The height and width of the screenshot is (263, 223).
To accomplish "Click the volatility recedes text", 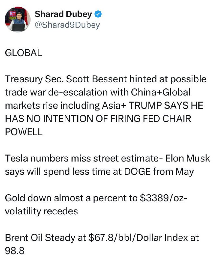I will click(41, 211).
